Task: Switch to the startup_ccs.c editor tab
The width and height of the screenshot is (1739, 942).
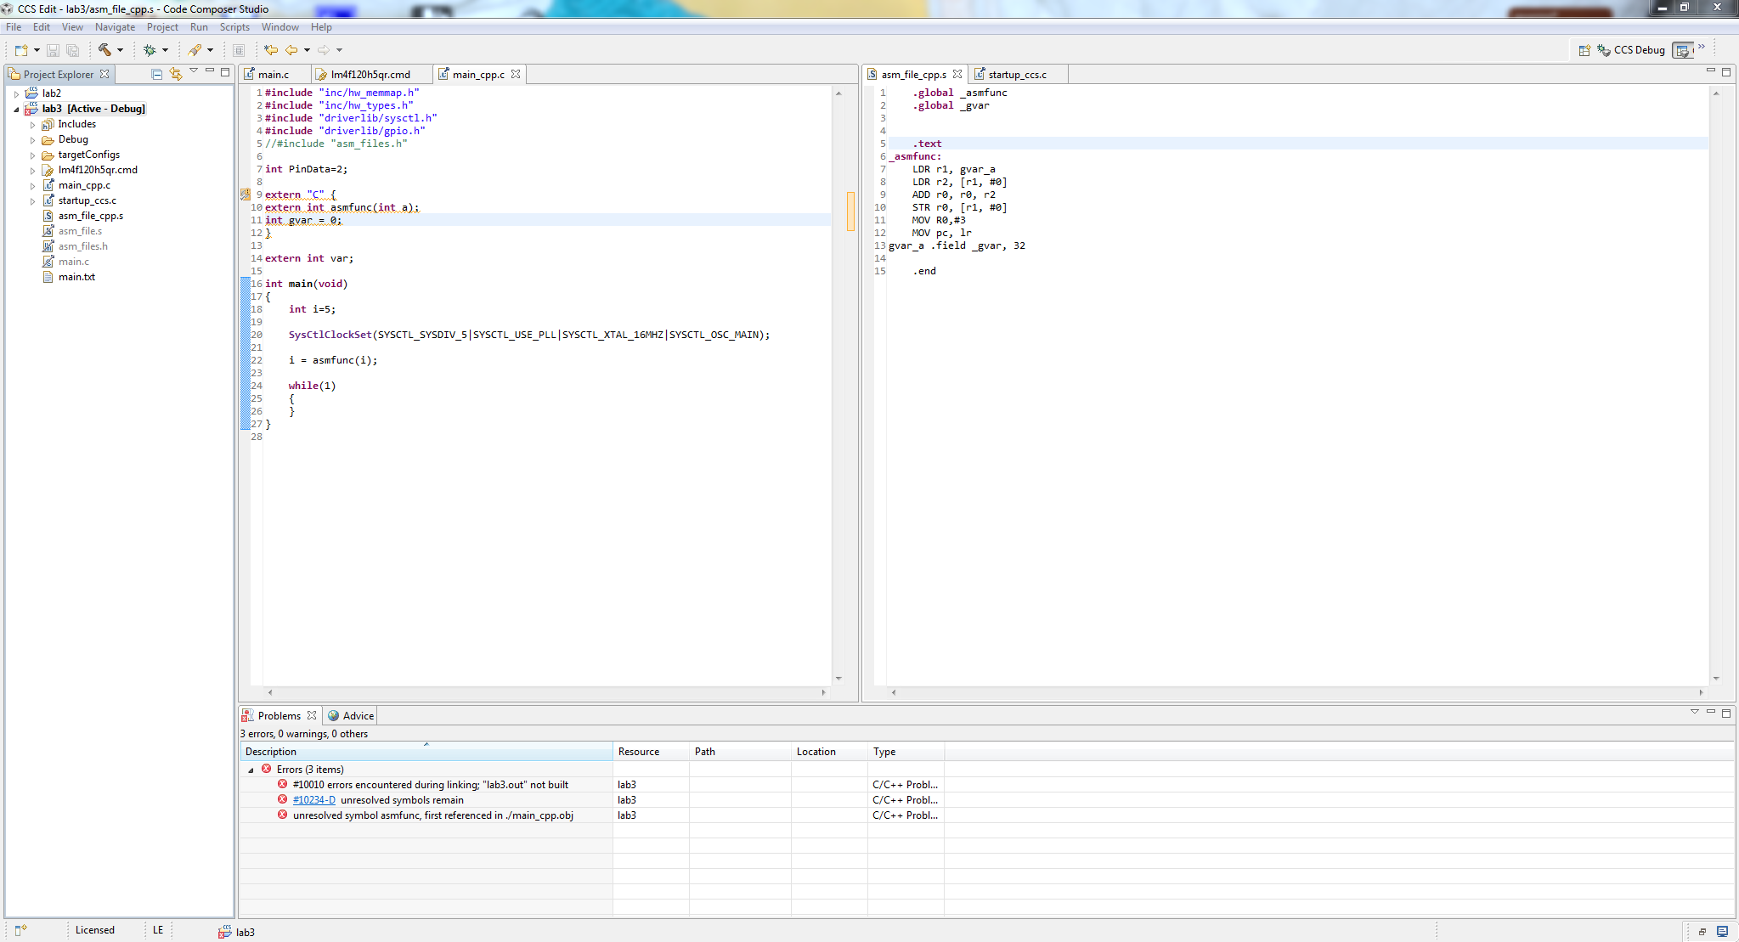Action: point(1017,74)
